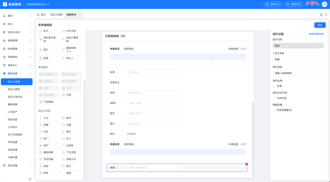Collapse the left sidebar with the bottom icon
The height and width of the screenshot is (182, 330).
pyautogui.click(x=30, y=179)
